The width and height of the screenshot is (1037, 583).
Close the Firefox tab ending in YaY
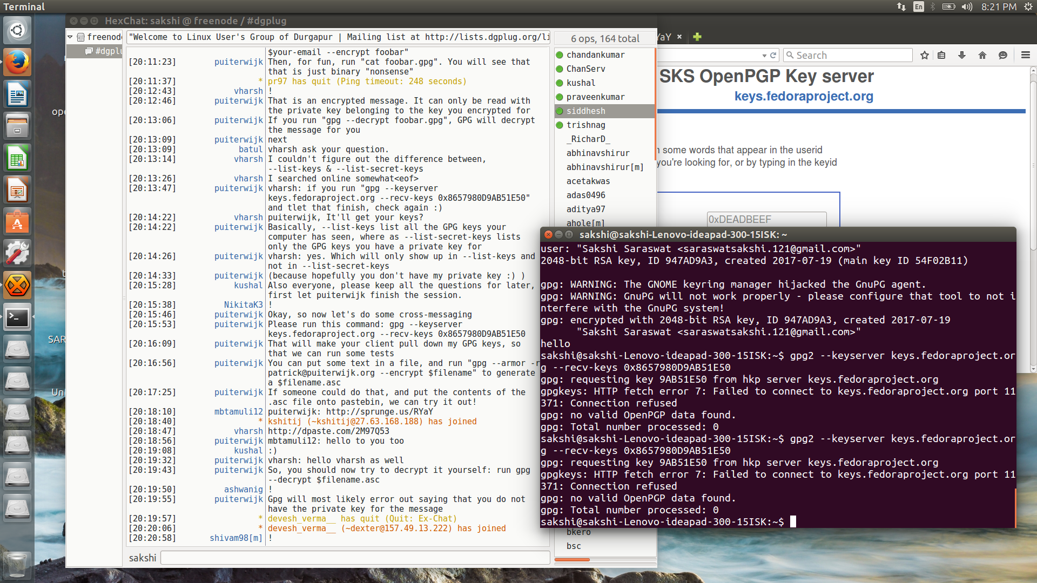[x=679, y=37]
